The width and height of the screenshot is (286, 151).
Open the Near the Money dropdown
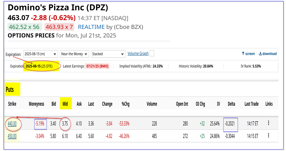pos(74,54)
